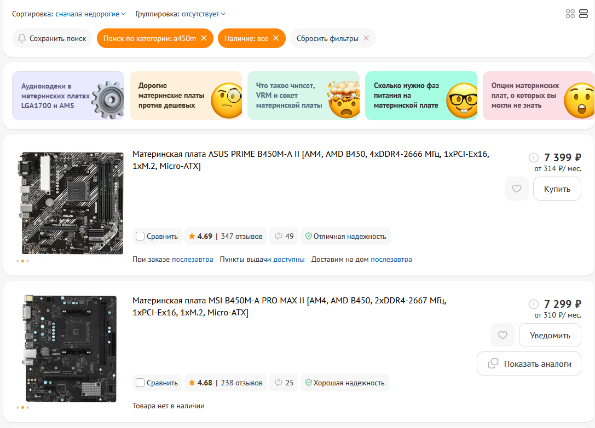
Task: Open the 25 comments on MSI board
Action: click(x=284, y=383)
